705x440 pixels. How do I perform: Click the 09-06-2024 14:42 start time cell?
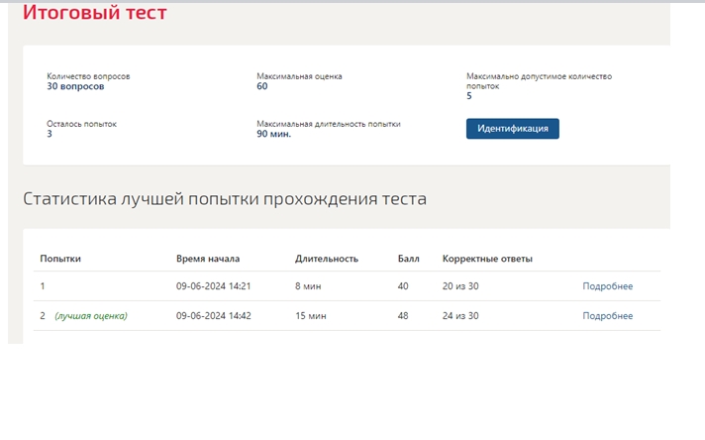pyautogui.click(x=214, y=316)
